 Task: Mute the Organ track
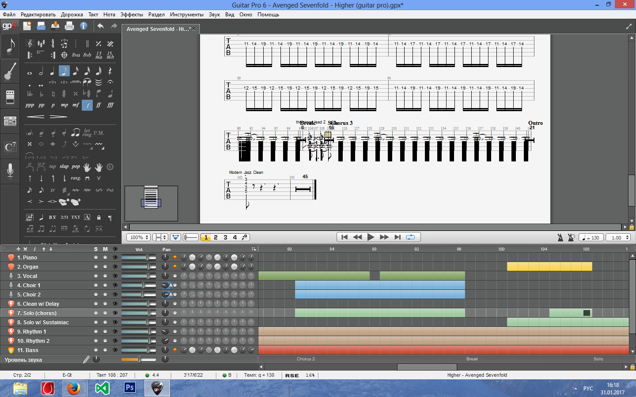pyautogui.click(x=105, y=266)
